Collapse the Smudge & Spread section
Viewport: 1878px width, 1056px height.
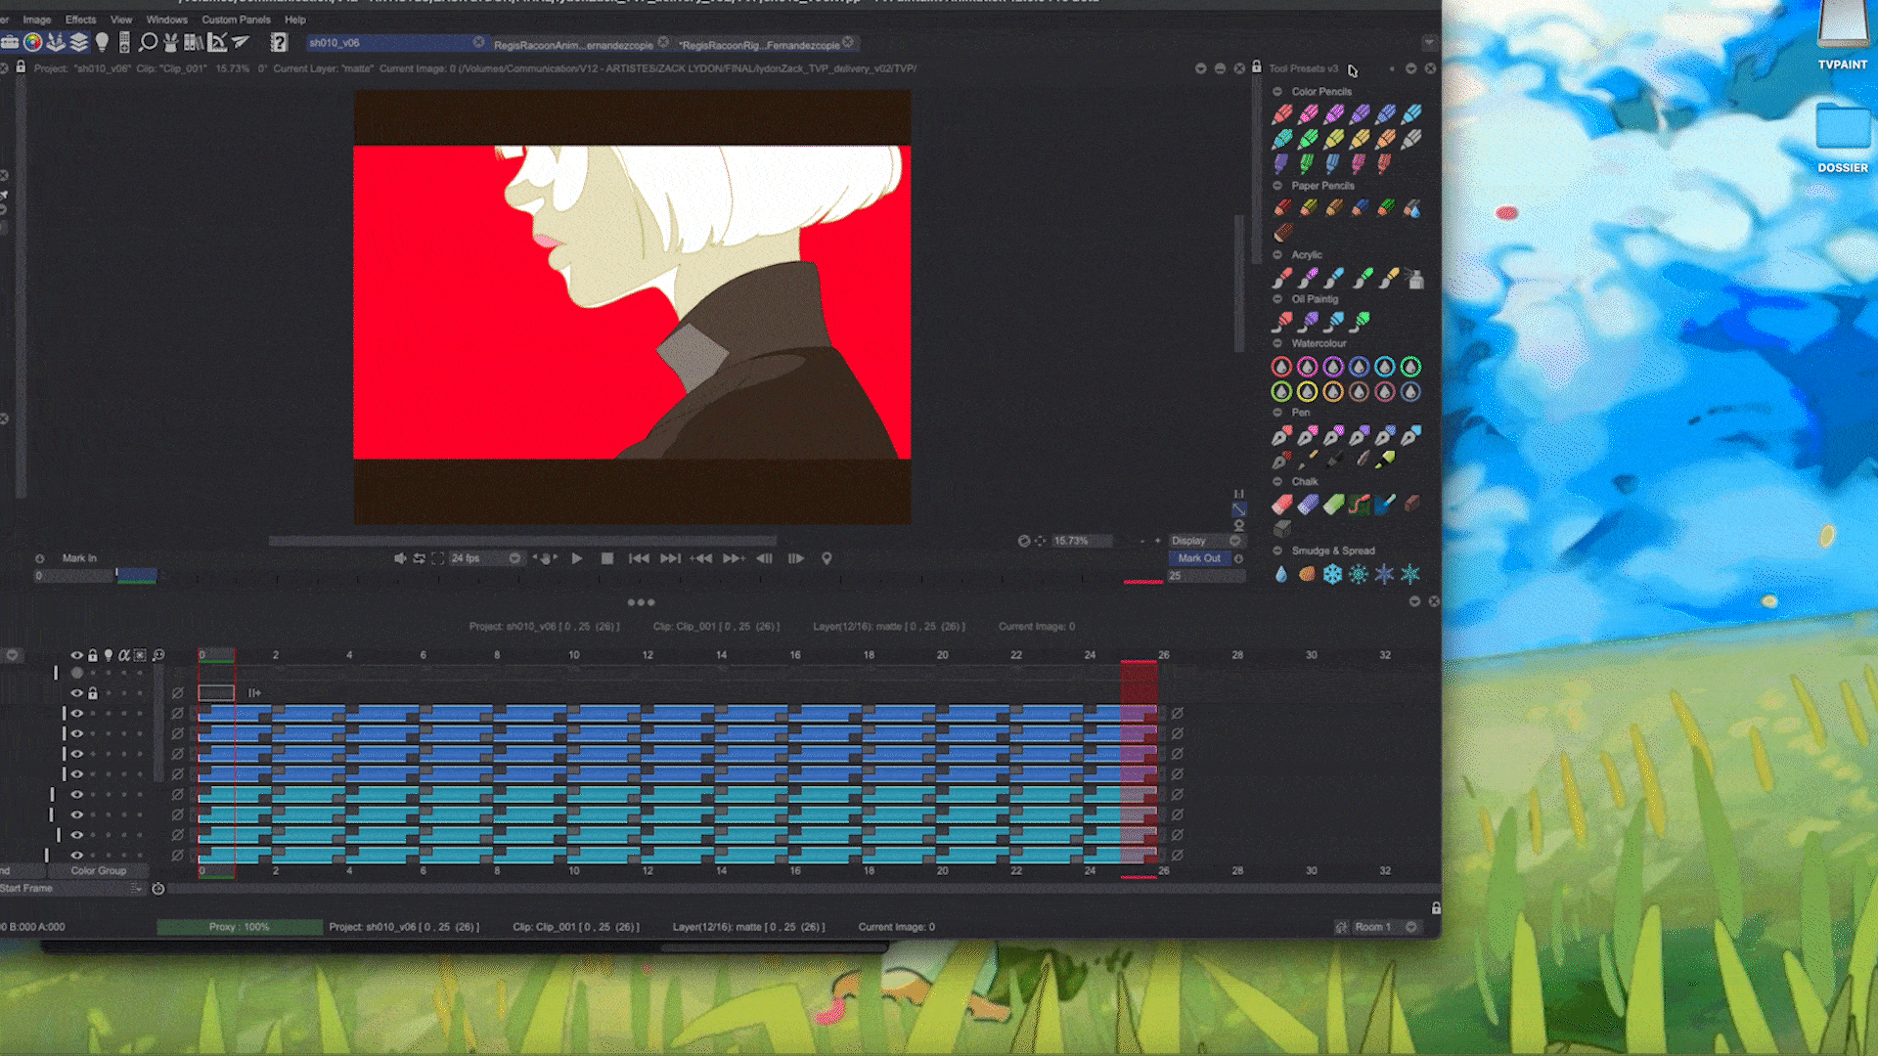1277,550
